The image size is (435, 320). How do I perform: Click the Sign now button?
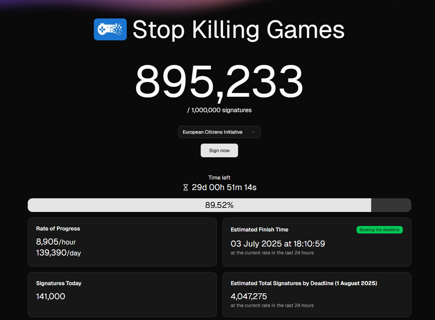pyautogui.click(x=219, y=150)
